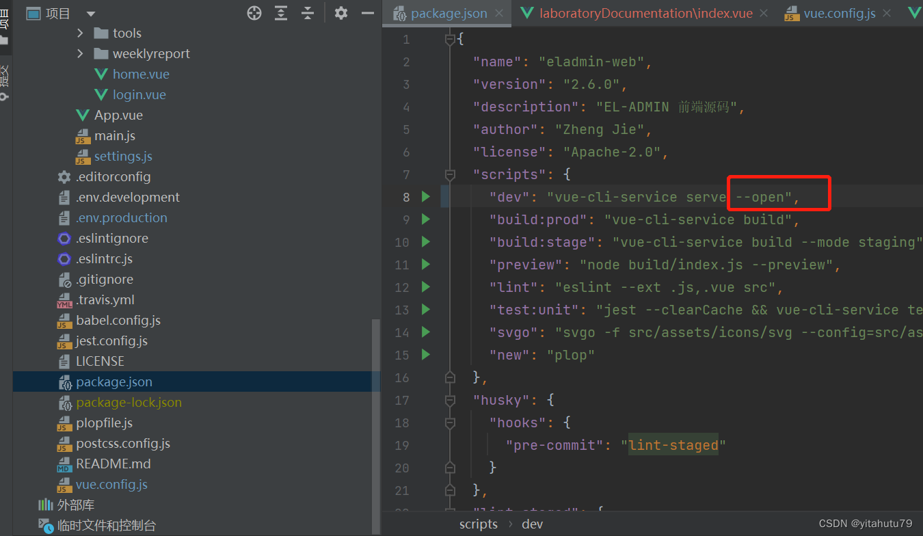This screenshot has width=923, height=536.
Task: Select the .gitignore file
Action: [105, 279]
